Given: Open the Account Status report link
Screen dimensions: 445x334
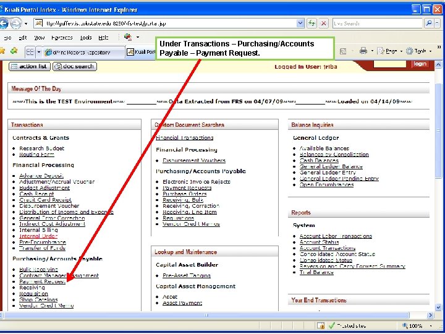Looking at the screenshot, I should [320, 242].
